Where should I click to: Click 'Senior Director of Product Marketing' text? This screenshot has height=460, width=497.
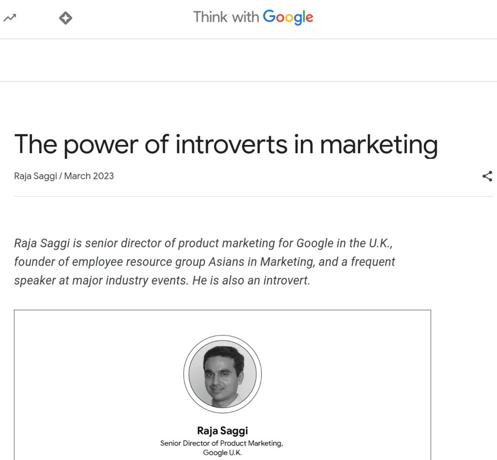click(x=221, y=443)
